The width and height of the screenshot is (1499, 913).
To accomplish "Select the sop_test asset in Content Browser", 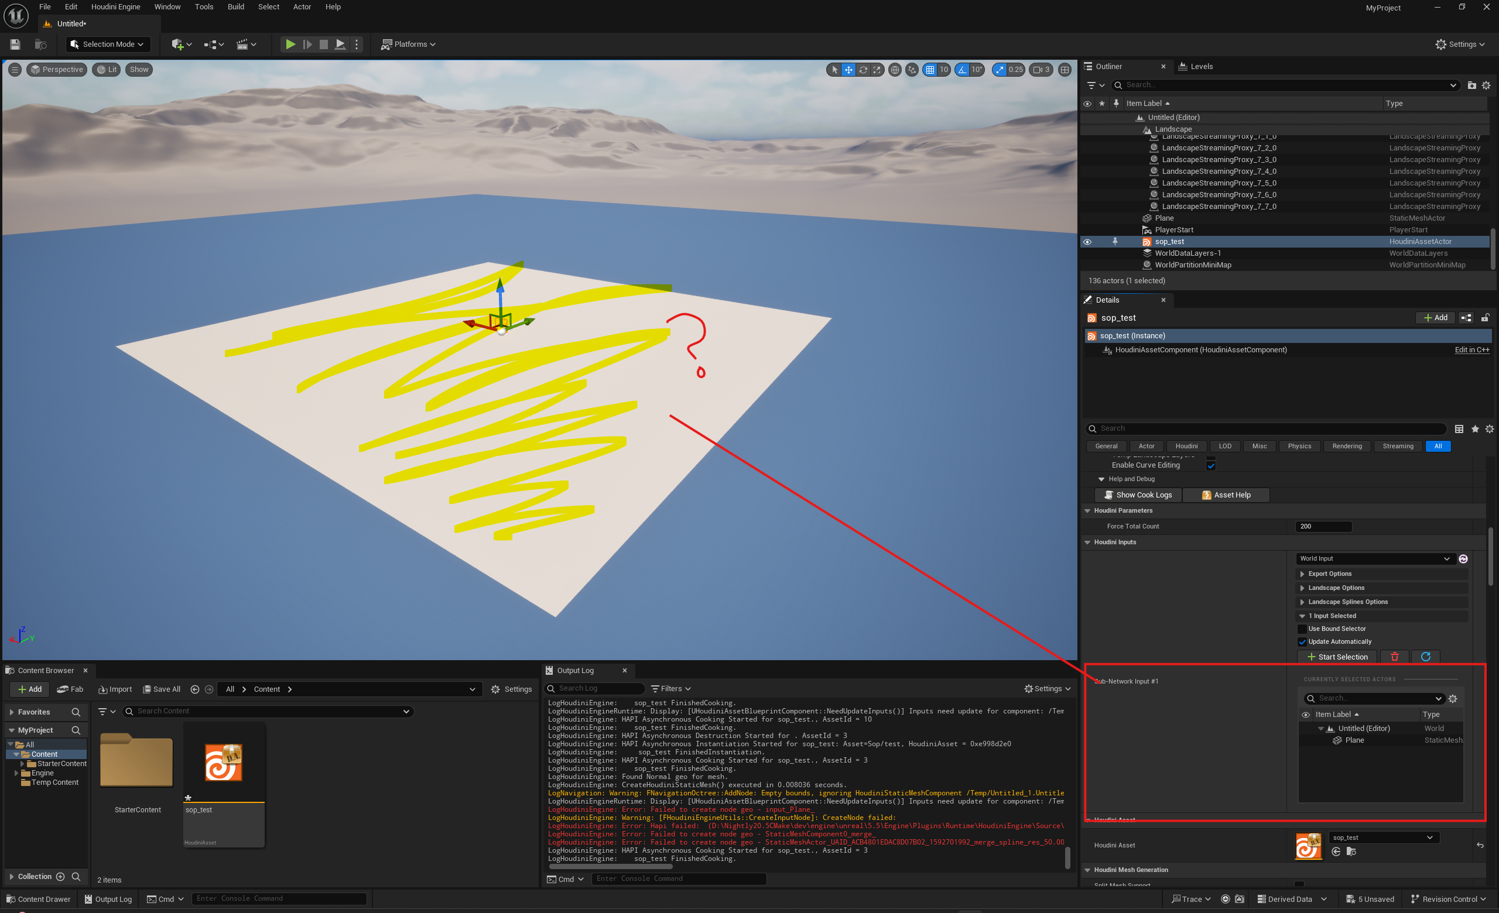I will (x=224, y=784).
